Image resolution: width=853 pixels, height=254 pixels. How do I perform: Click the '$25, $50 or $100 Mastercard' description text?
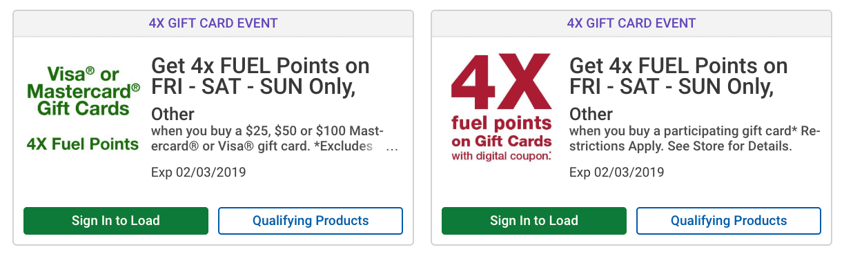268,139
